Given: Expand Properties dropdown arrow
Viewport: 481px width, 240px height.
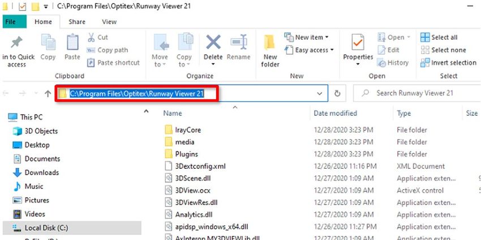Looking at the screenshot, I should 358,64.
